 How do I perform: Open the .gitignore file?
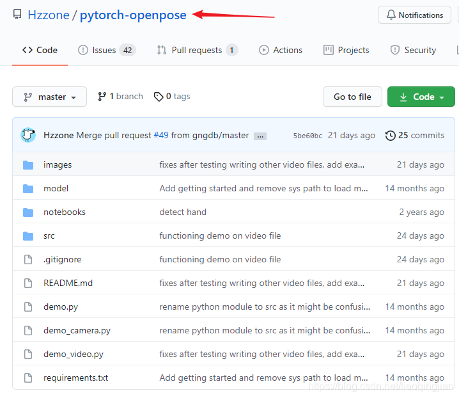click(63, 259)
